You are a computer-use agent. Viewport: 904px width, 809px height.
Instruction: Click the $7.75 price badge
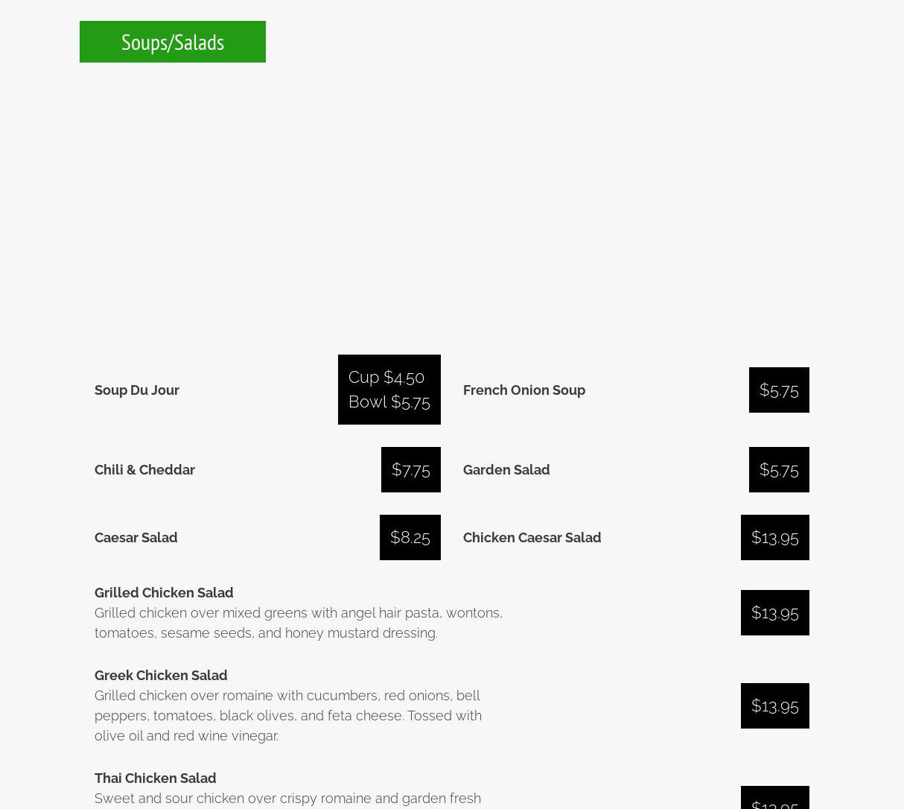(410, 469)
